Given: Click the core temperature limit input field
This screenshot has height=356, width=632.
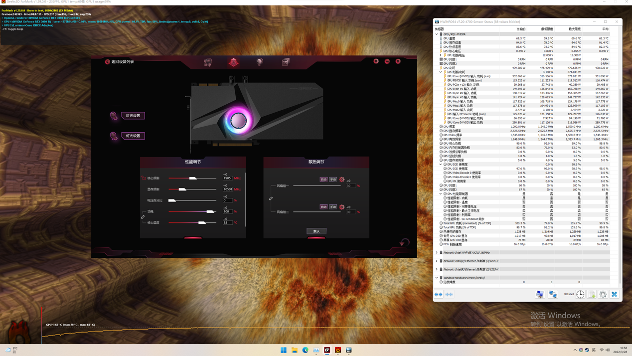Looking at the screenshot, I should coord(227,222).
